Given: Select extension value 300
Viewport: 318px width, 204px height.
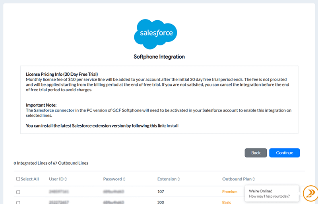Looking at the screenshot, I should (x=161, y=202).
